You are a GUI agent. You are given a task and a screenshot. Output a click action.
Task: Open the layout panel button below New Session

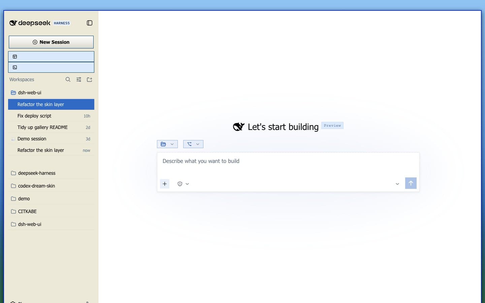[x=51, y=57]
